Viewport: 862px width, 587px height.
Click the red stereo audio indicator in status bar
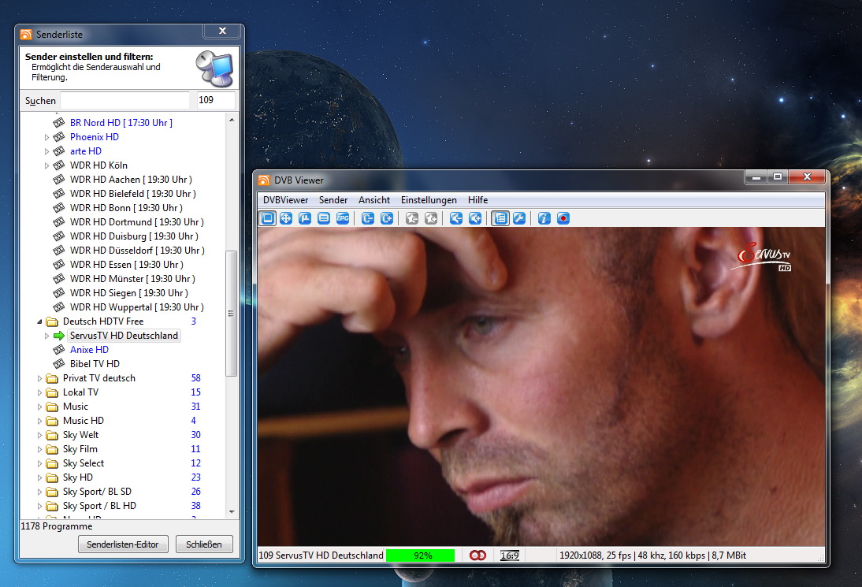point(477,555)
